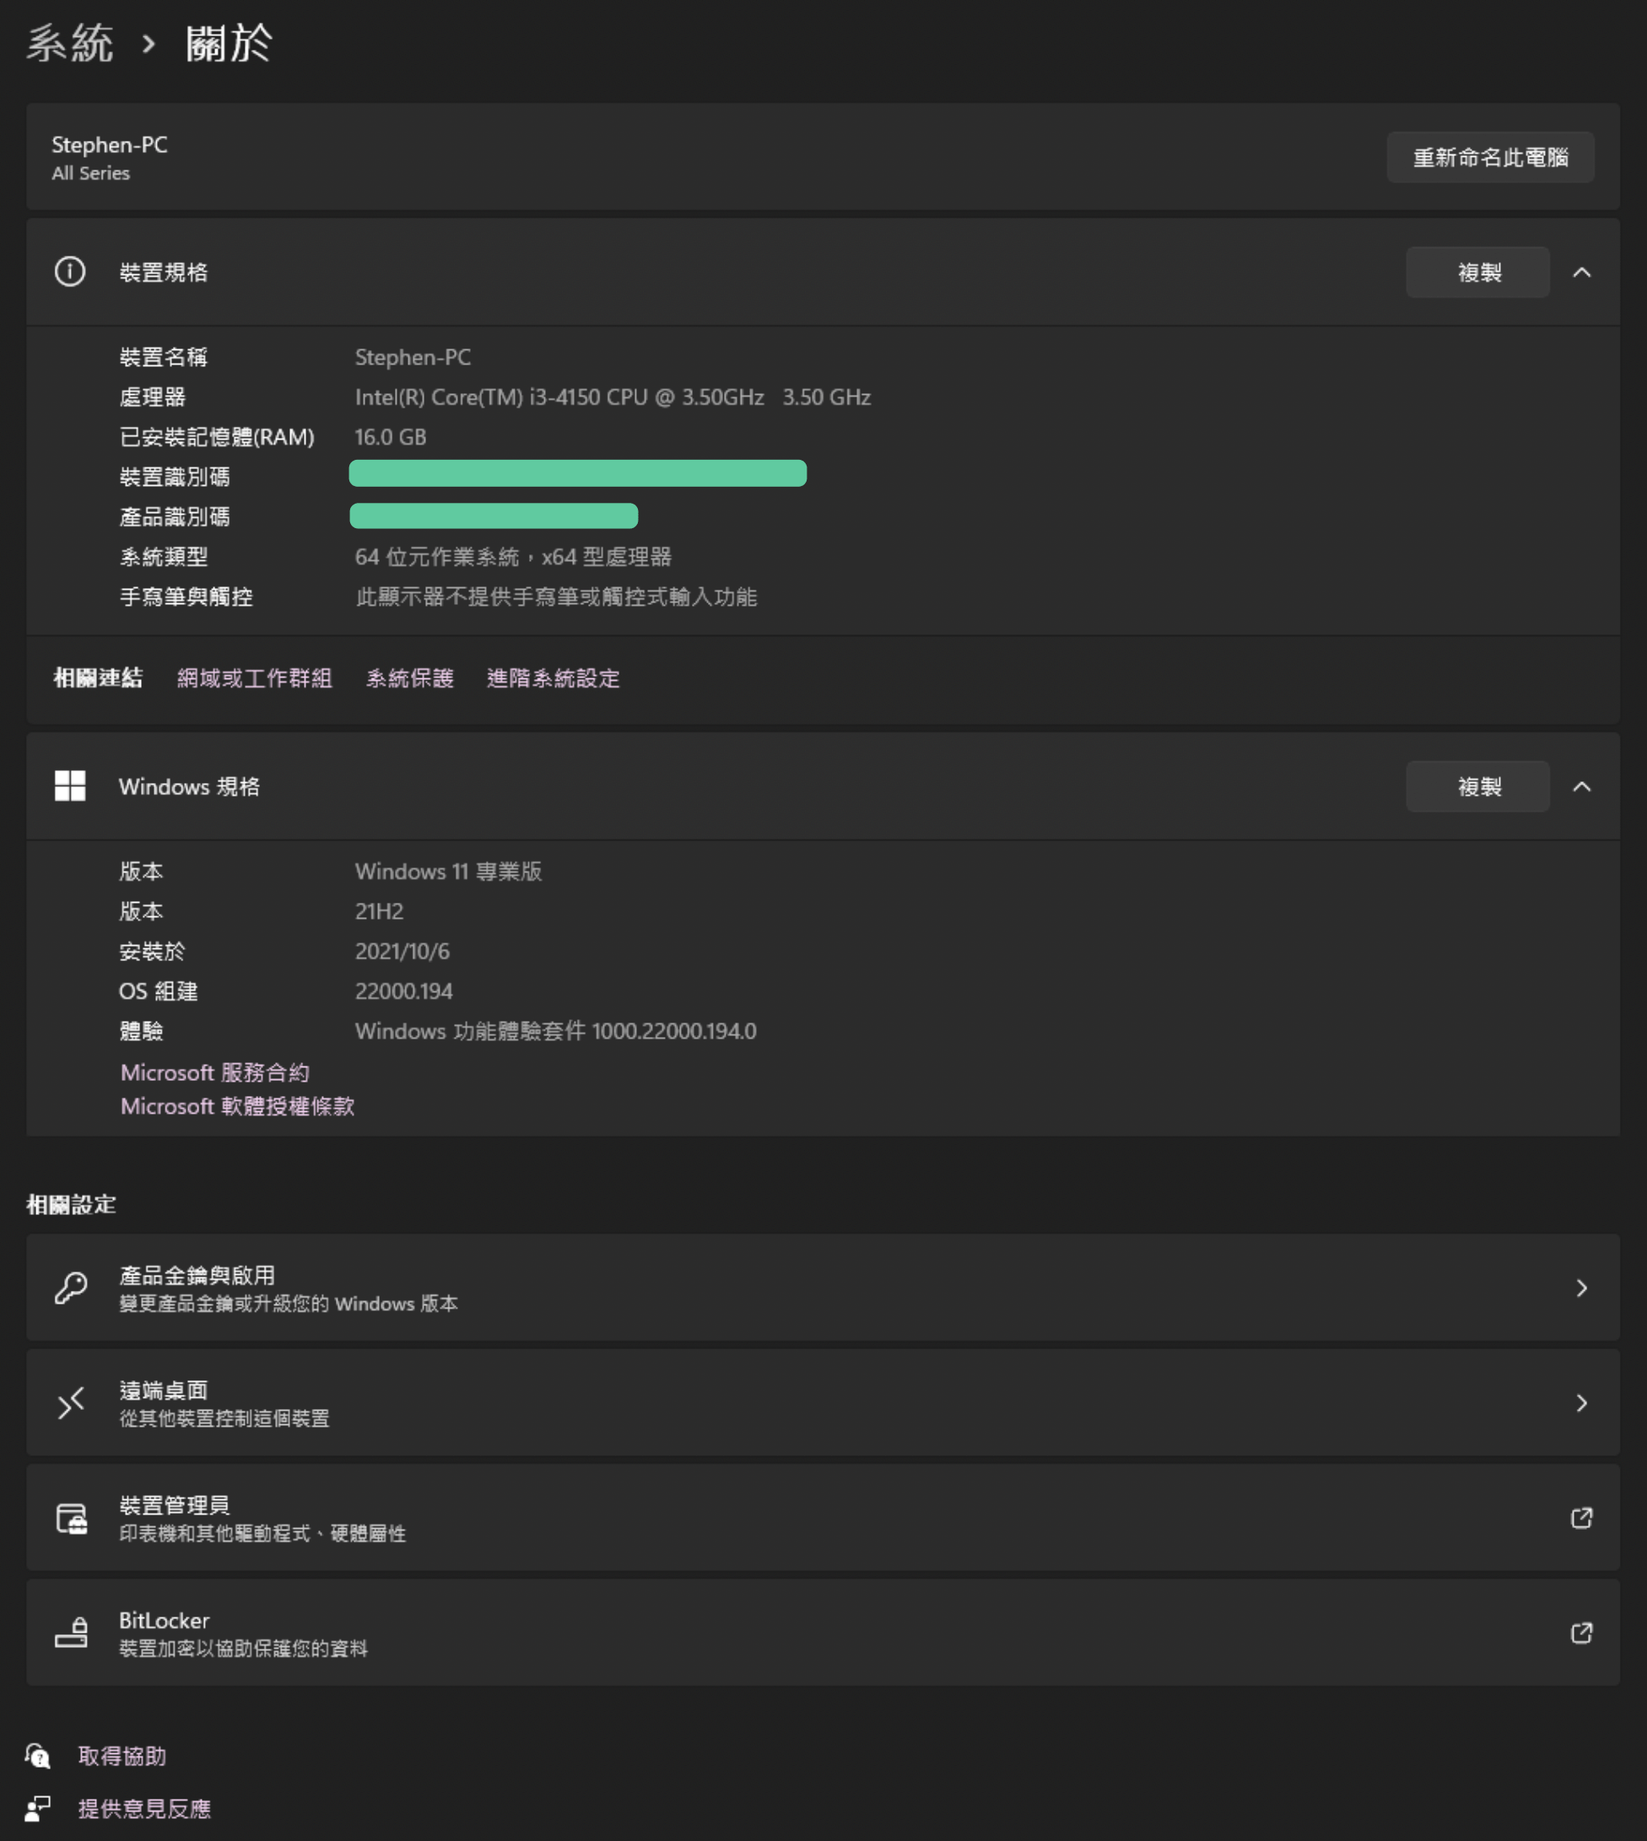The width and height of the screenshot is (1647, 1841).
Task: Open Microsoft 軟體授權條款 link
Action: tap(237, 1105)
